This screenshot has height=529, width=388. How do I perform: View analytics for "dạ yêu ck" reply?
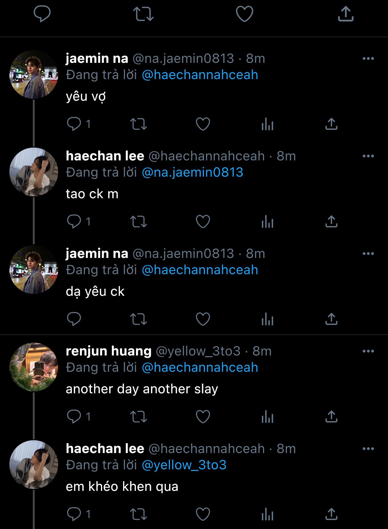[x=267, y=319]
